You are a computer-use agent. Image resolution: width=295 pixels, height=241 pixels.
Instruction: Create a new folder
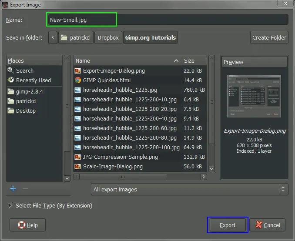[x=269, y=37]
